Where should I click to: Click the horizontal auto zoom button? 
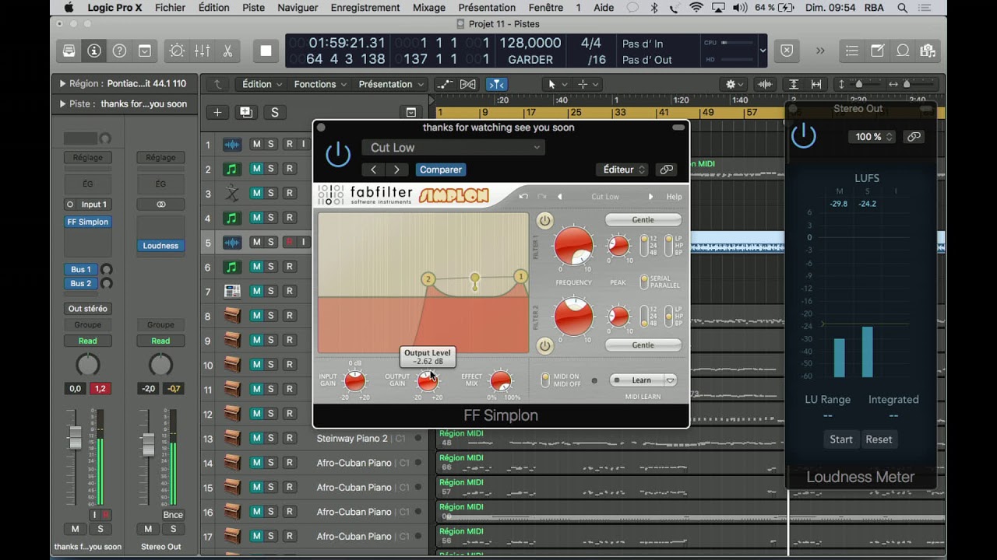[816, 84]
